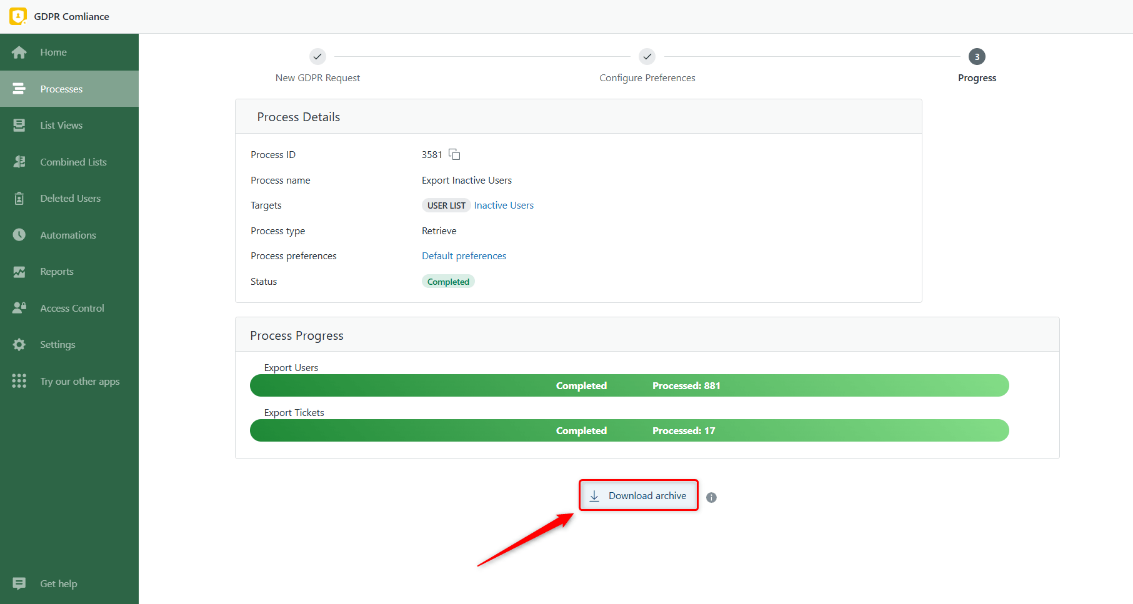Click the Download archive button
Viewport: 1133px width, 604px height.
638,495
